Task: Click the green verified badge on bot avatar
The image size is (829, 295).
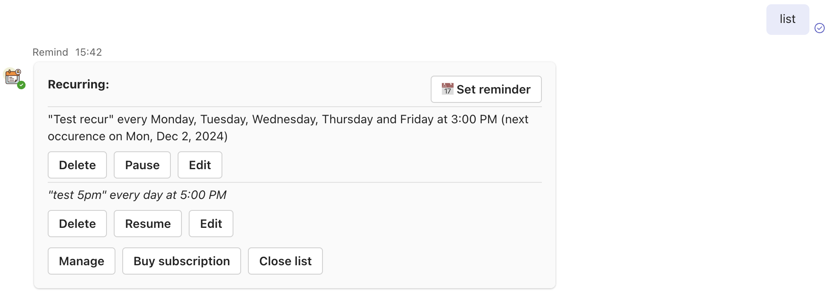Action: tap(21, 85)
